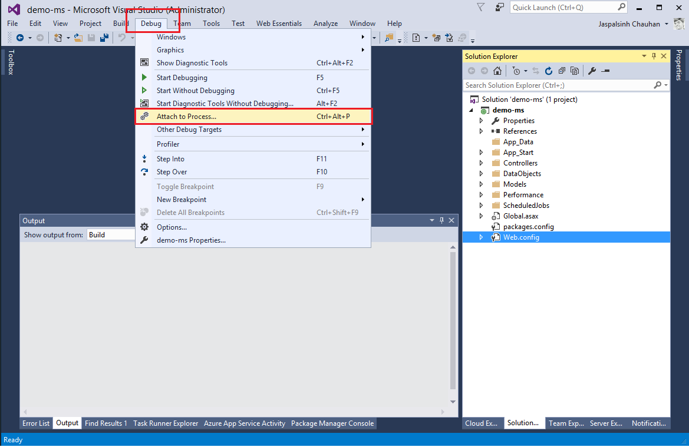Viewport: 689px width, 447px height.
Task: Open the Solution Explorer window options dropdown
Action: [644, 56]
